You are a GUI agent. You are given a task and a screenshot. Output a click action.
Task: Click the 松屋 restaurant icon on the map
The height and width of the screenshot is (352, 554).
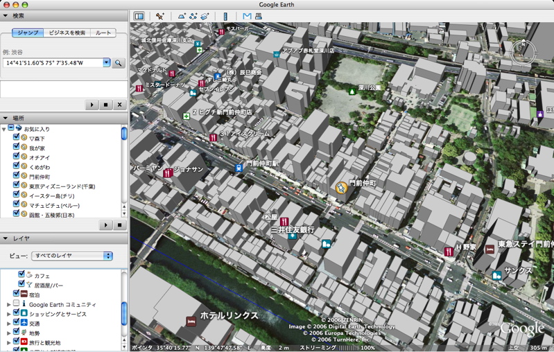(x=284, y=222)
